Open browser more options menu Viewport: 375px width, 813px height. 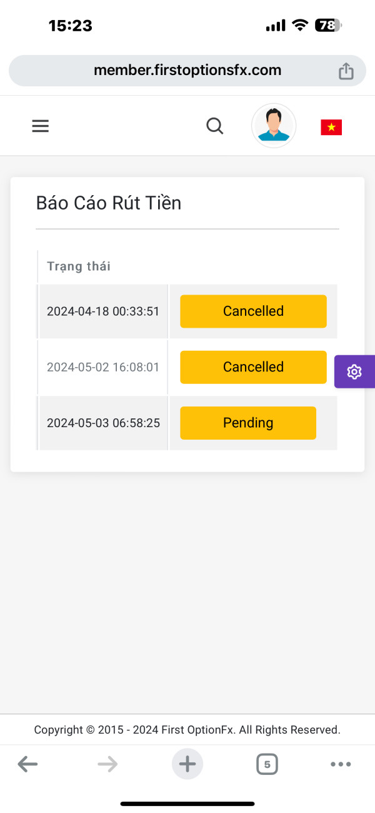tap(341, 764)
